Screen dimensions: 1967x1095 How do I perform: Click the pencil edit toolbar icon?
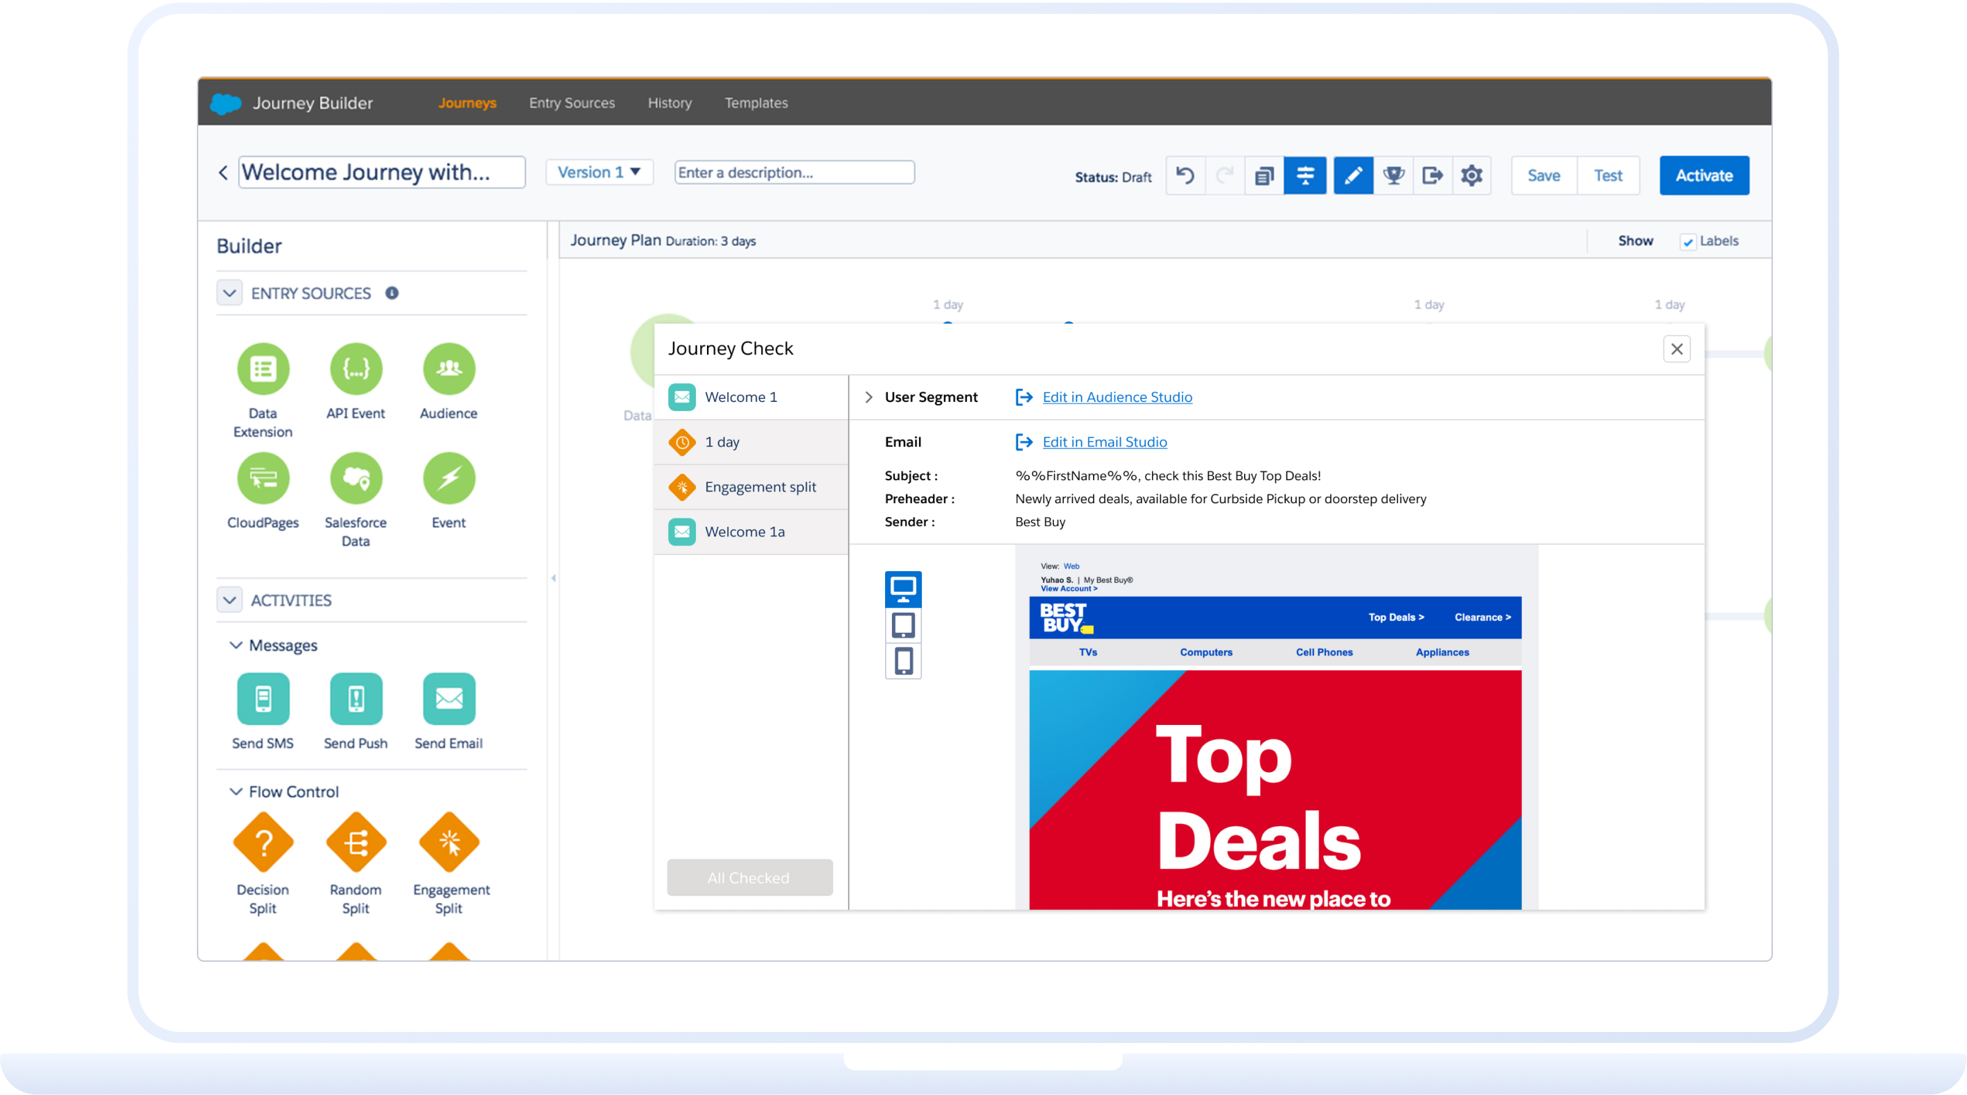1353,175
